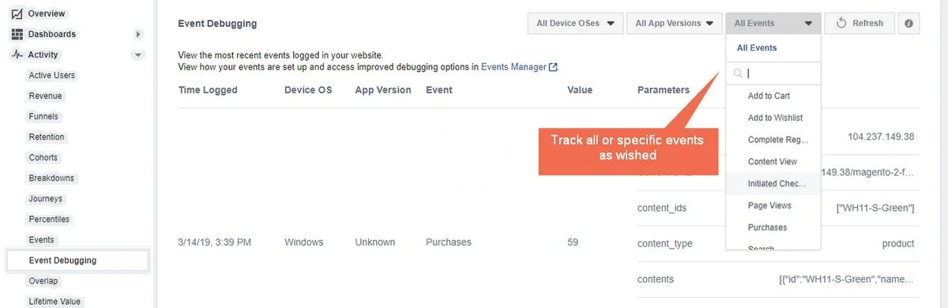
Task: Click the Refresh button
Action: pyautogui.click(x=860, y=23)
